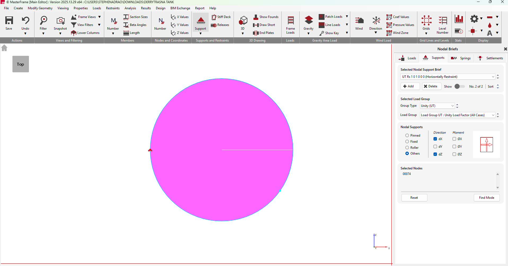Uncheck the dX direction checkbox

[x=435, y=139]
